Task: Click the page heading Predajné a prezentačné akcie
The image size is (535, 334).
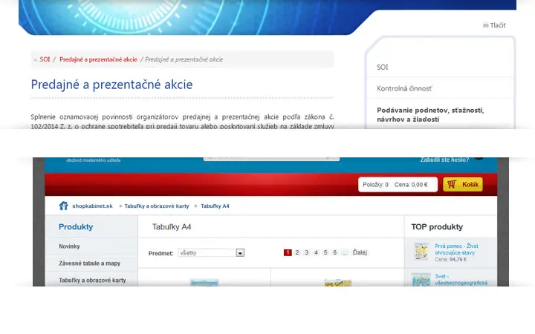Action: pos(111,85)
